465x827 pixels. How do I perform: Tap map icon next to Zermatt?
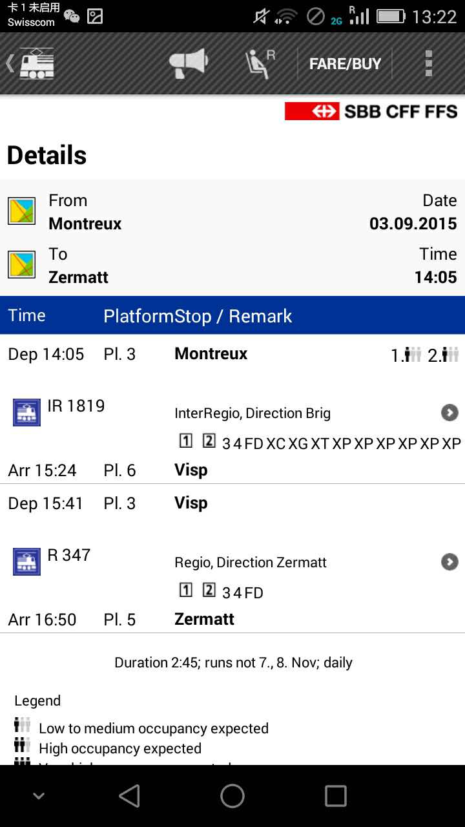pyautogui.click(x=21, y=265)
